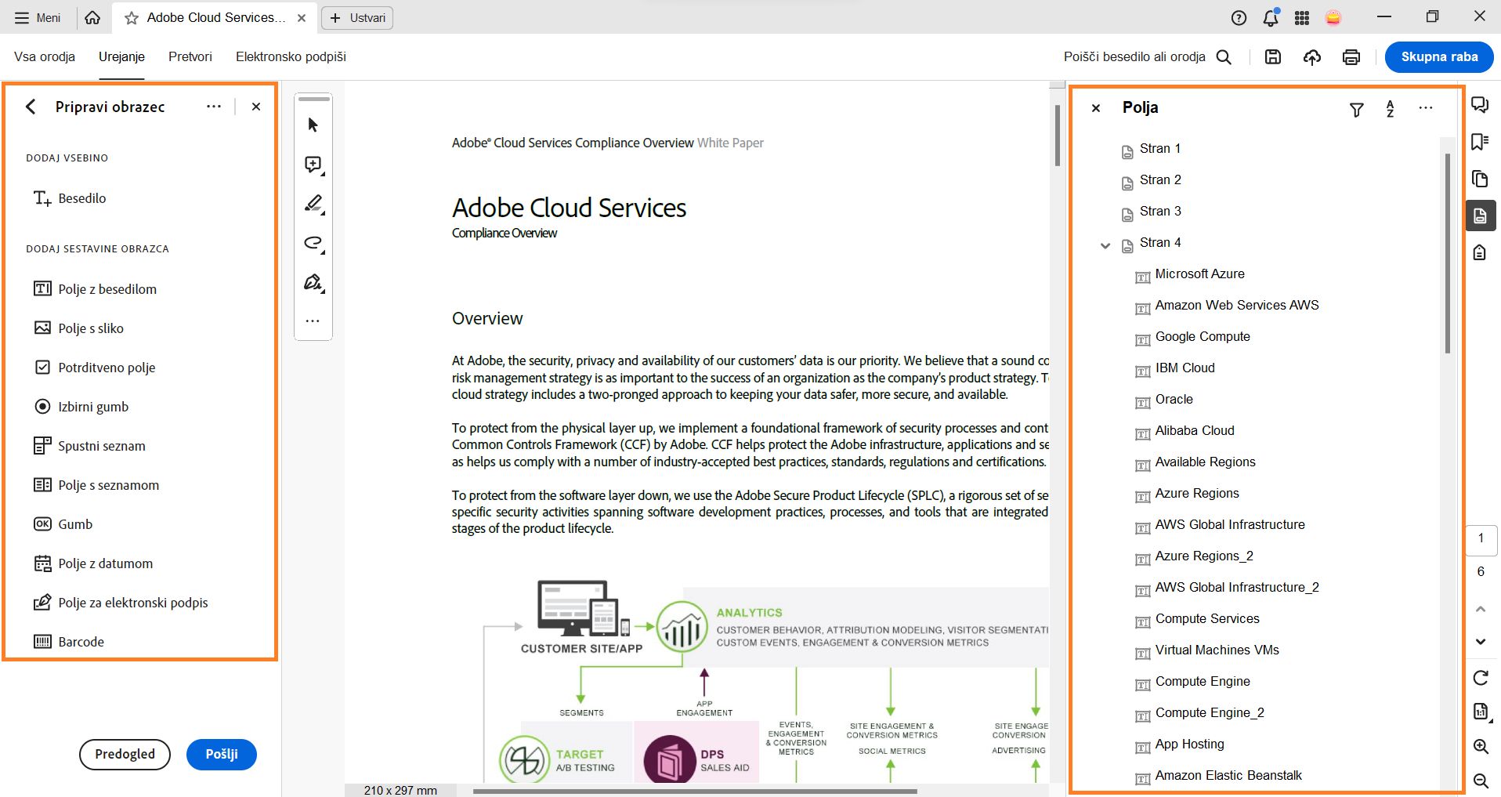Viewport: 1501px width, 797px height.
Task: Rotate the page view icon
Action: point(1481,678)
